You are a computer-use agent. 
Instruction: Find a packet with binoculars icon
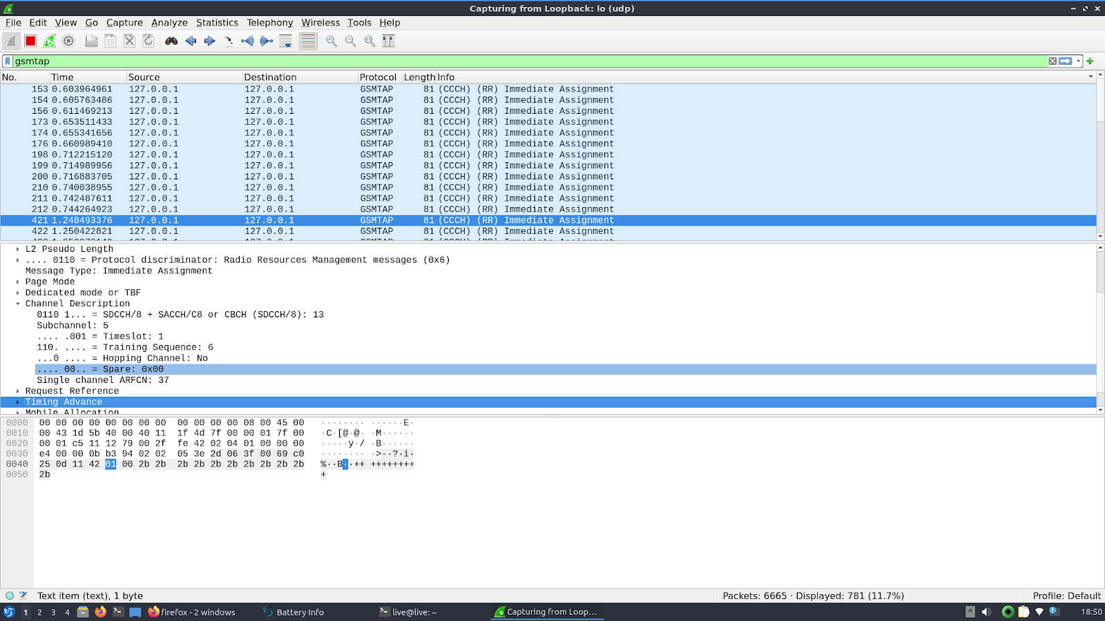click(171, 41)
